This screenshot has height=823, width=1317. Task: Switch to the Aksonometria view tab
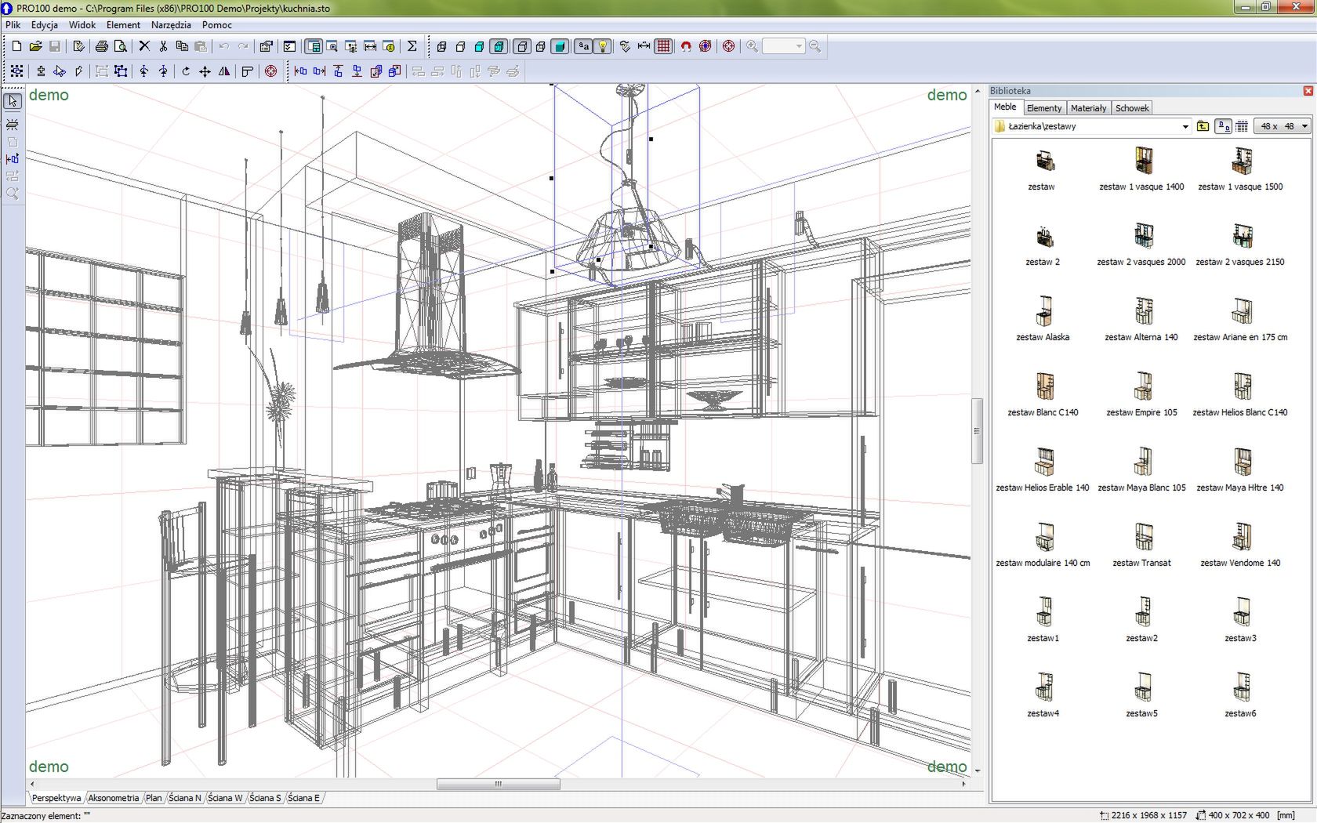(114, 798)
